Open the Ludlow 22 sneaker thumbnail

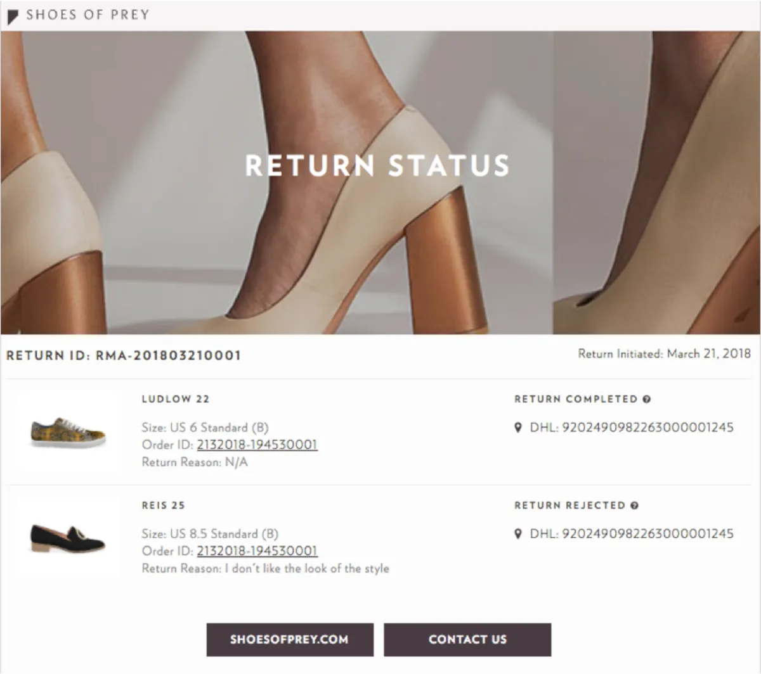(68, 433)
